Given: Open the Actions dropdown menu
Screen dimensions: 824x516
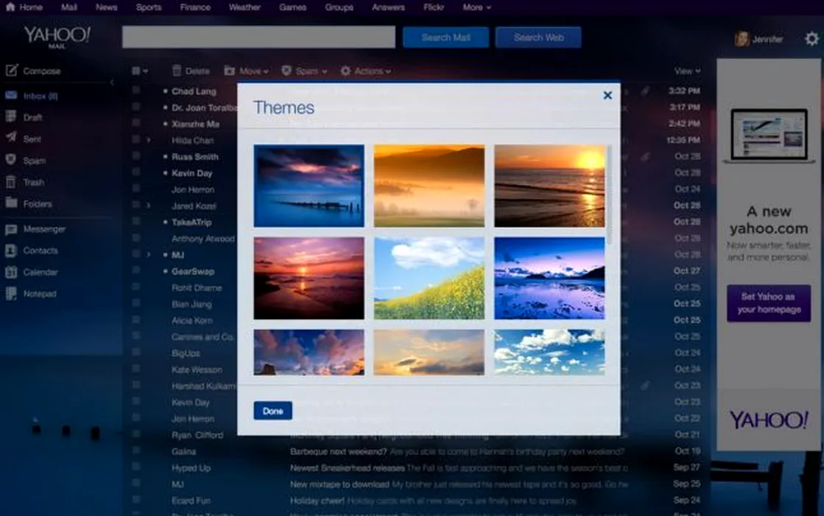Looking at the screenshot, I should (365, 71).
